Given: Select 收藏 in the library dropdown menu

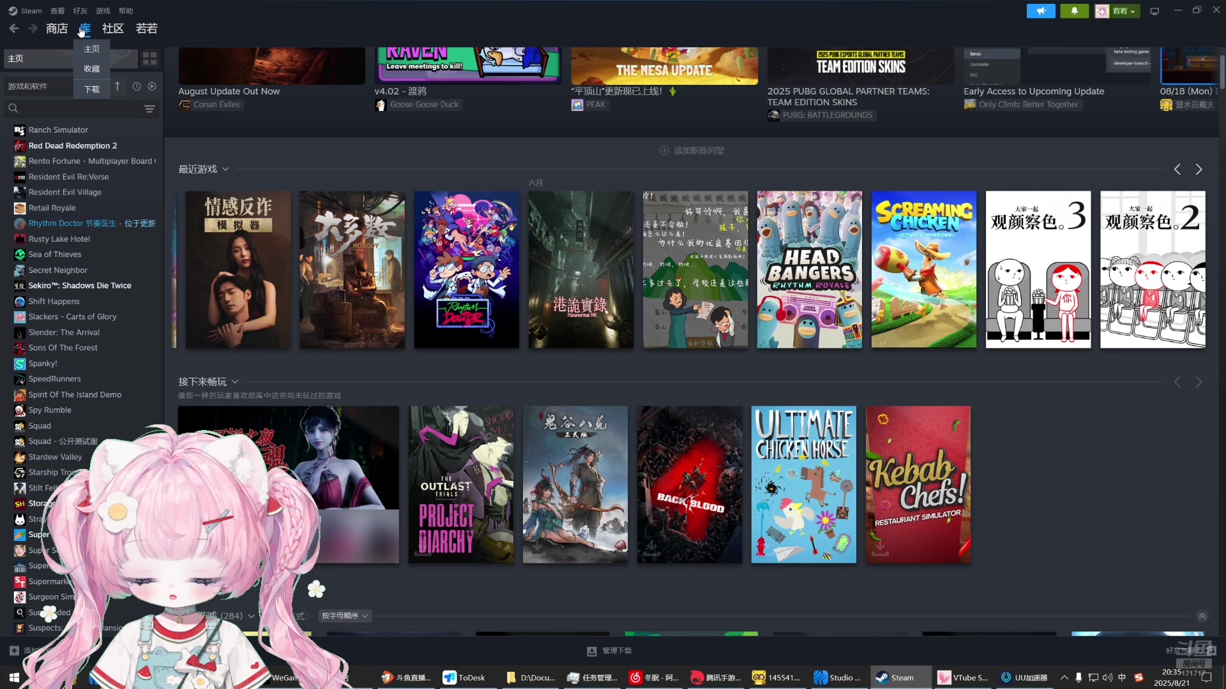Looking at the screenshot, I should coord(92,69).
